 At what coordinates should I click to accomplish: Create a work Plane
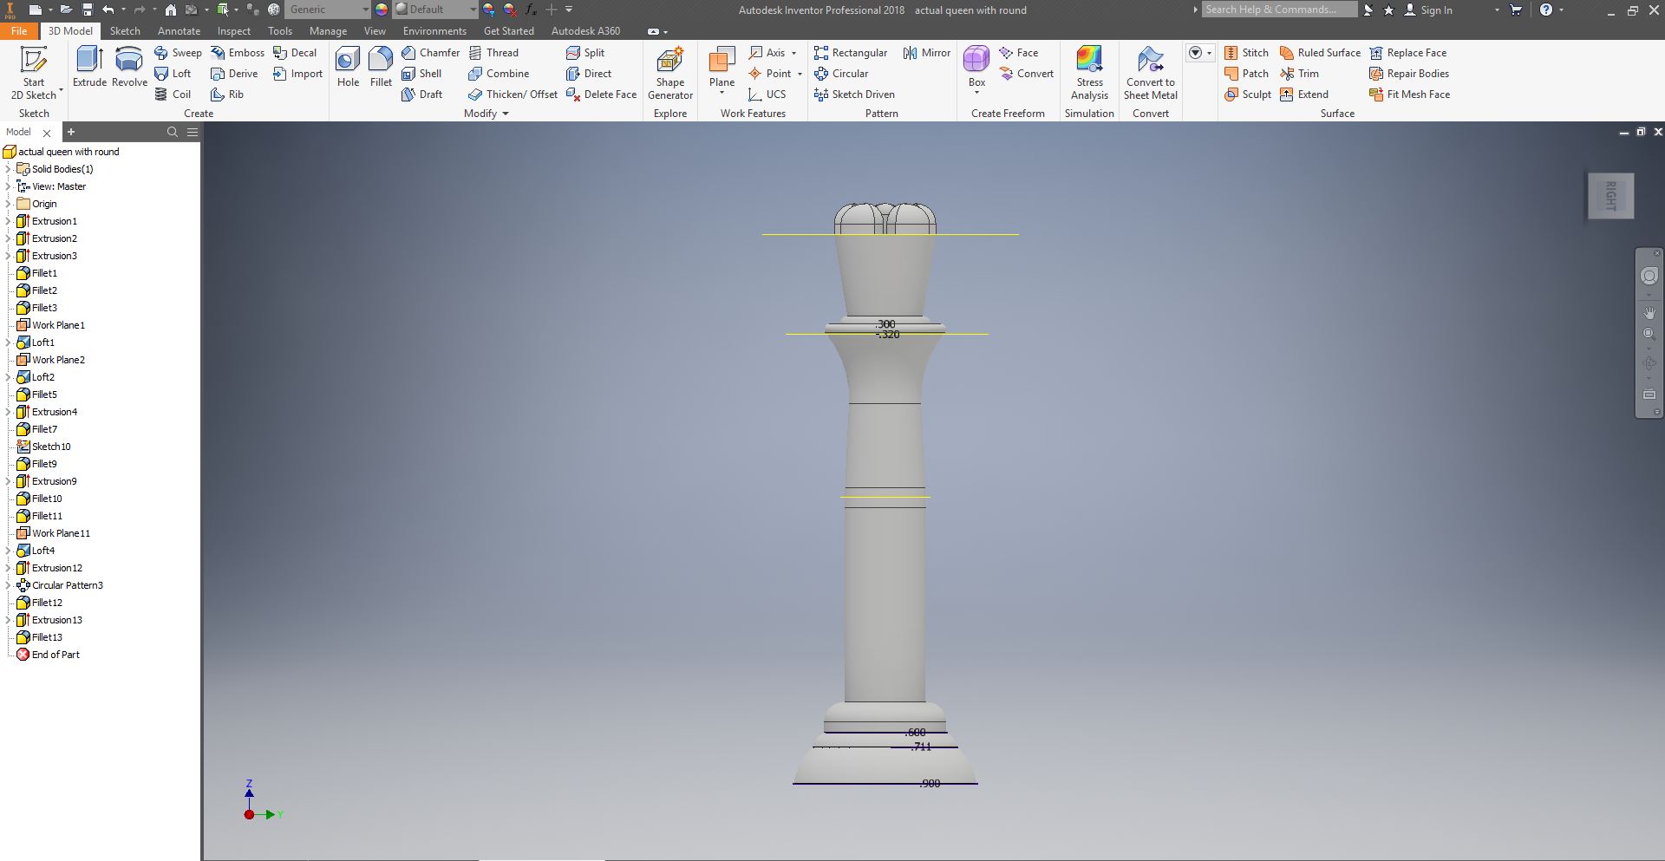coord(721,67)
